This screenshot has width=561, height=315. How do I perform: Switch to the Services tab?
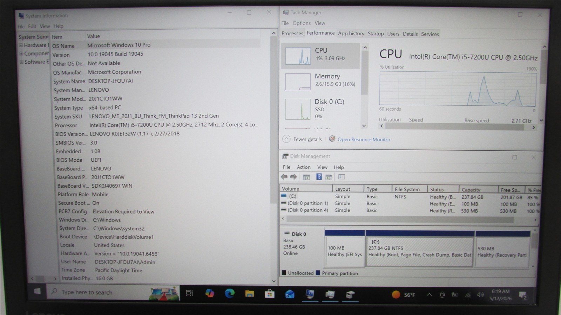430,34
